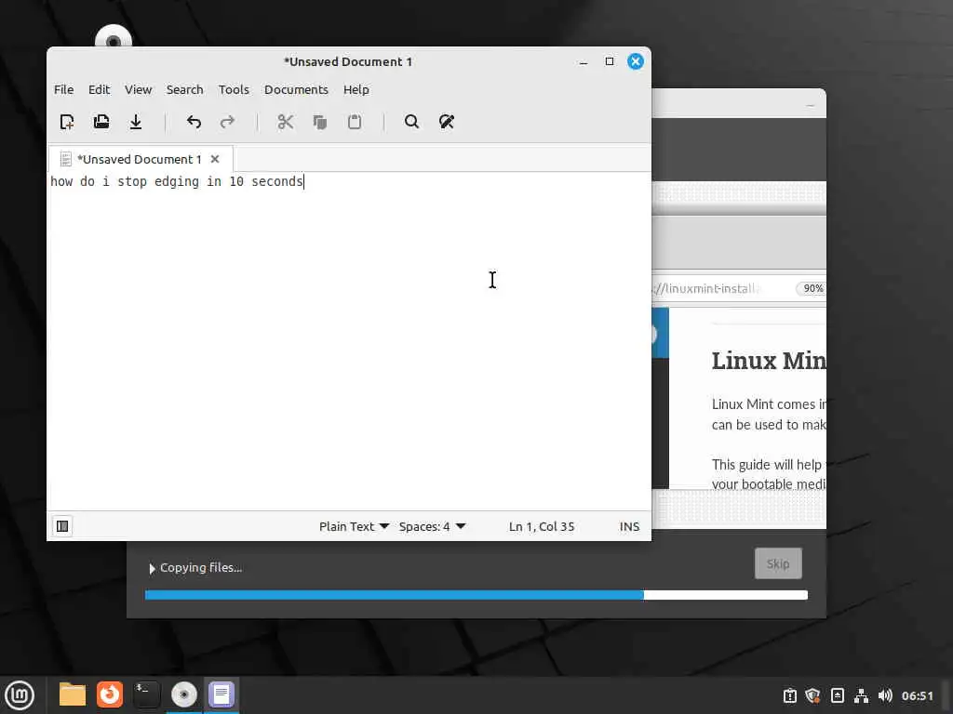Open the Tools menu
The height and width of the screenshot is (714, 953).
pyautogui.click(x=234, y=90)
